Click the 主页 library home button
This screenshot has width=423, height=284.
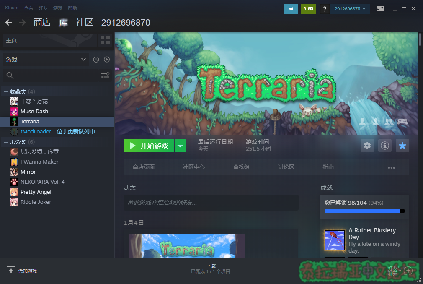pyautogui.click(x=50, y=40)
